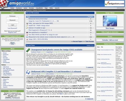Open faqs in the top navigation
Screen dimensions: 126x101
[46, 8]
